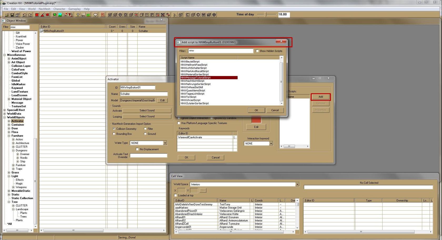Click the open file folder toolbar icon
This screenshot has height=240, width=442.
(7, 15)
